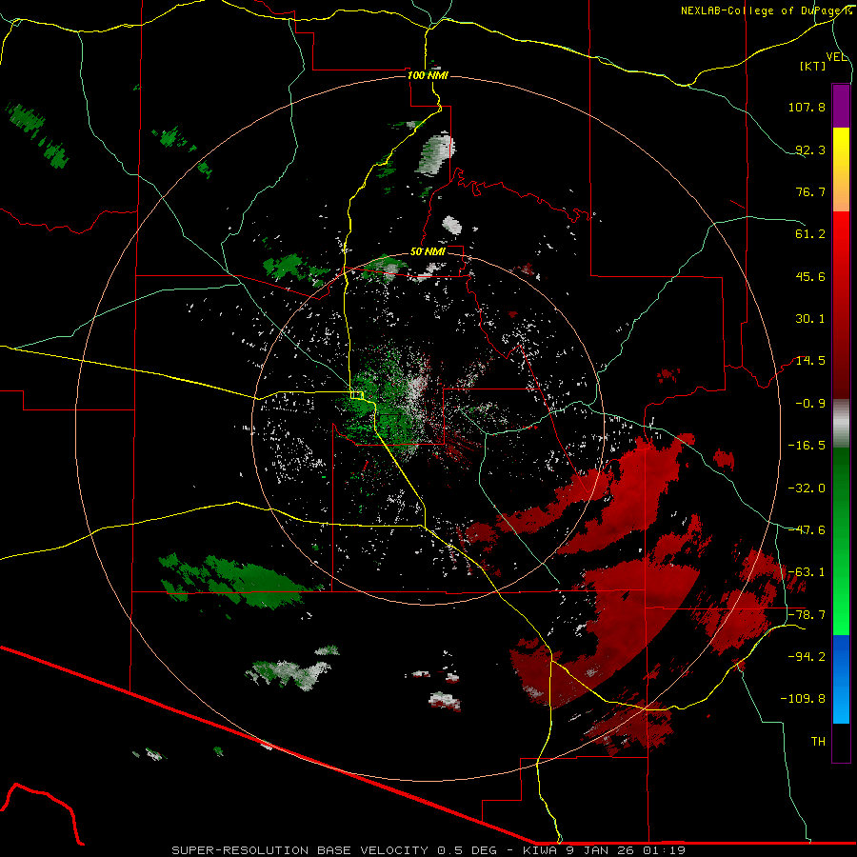This screenshot has height=857, width=857.
Task: Click the "[KT]" units label
Action: point(813,66)
